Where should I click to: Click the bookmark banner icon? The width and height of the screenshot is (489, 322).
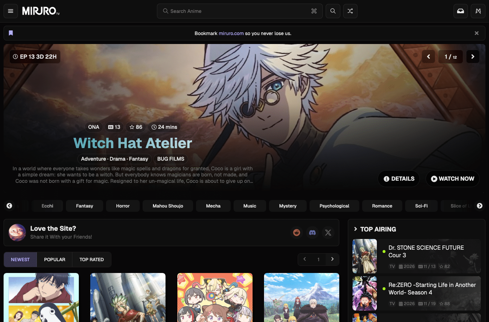point(11,33)
